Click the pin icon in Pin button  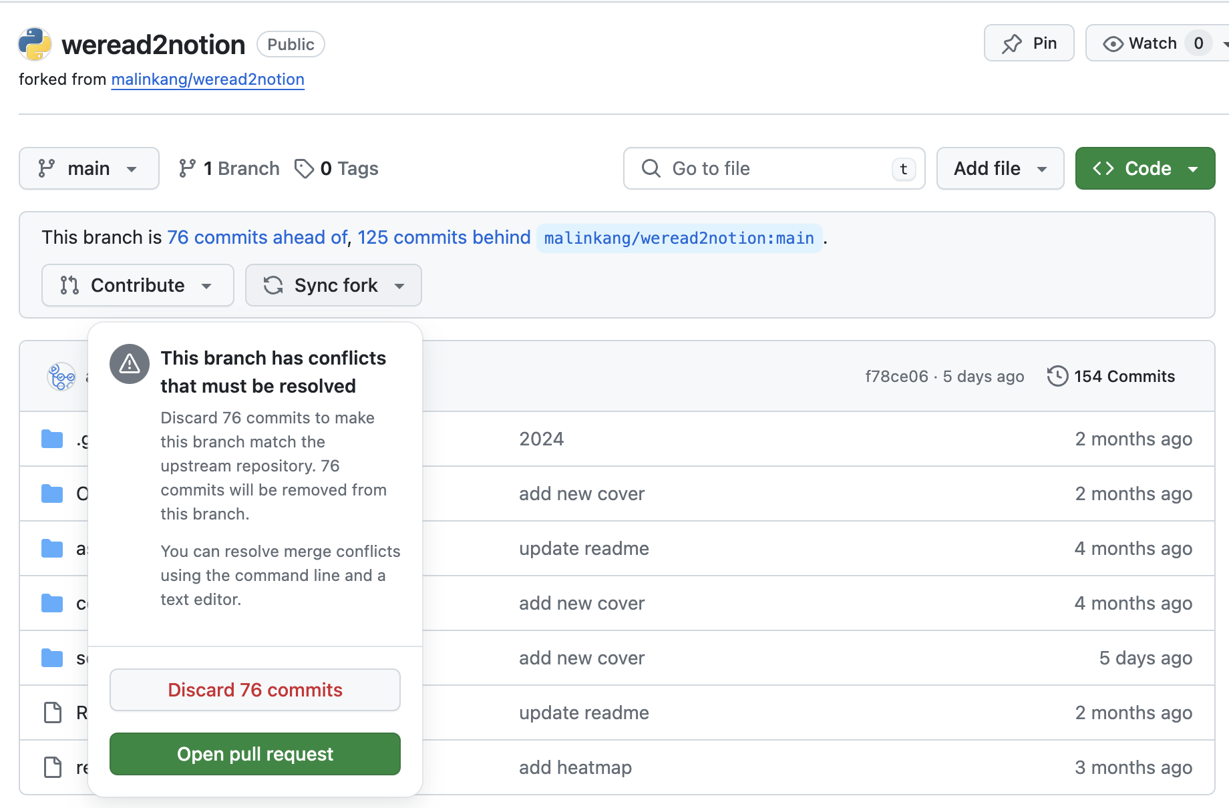pos(1012,43)
